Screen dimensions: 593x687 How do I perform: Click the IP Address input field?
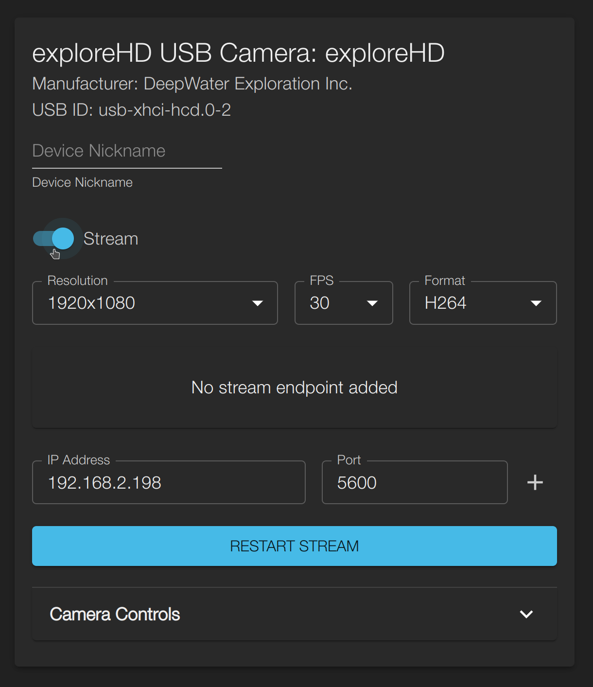click(x=169, y=482)
